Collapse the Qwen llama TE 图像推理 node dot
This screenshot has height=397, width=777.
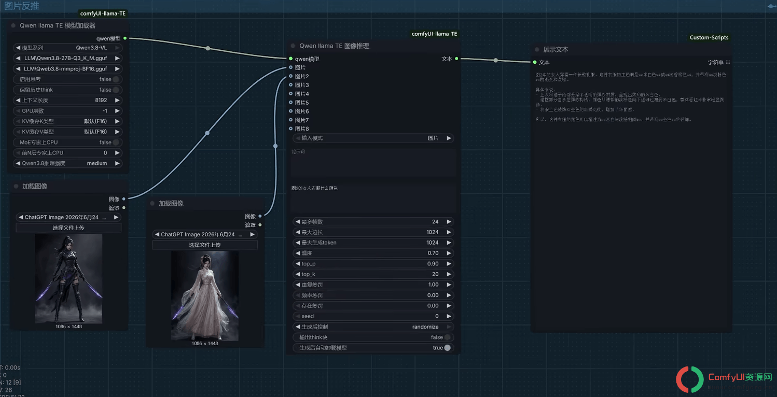tap(293, 46)
